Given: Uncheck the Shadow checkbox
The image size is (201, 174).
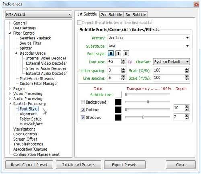Looking at the screenshot, I should tap(83, 117).
